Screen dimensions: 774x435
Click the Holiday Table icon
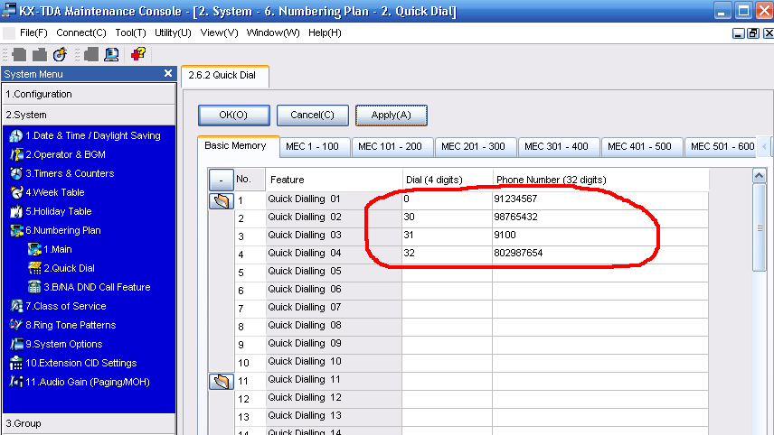pyautogui.click(x=15, y=211)
